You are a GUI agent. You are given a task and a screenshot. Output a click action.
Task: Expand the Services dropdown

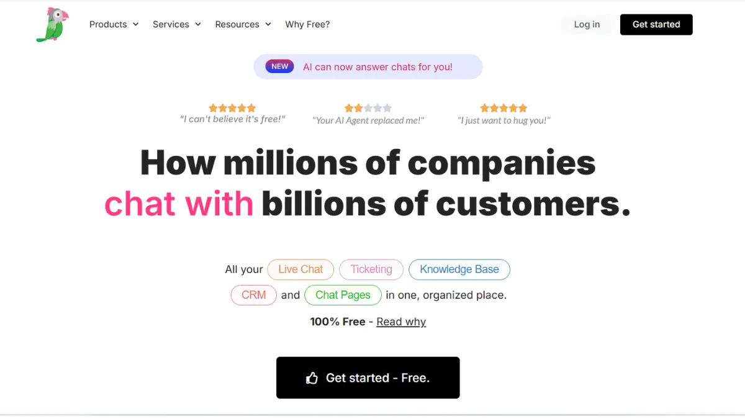coord(176,24)
